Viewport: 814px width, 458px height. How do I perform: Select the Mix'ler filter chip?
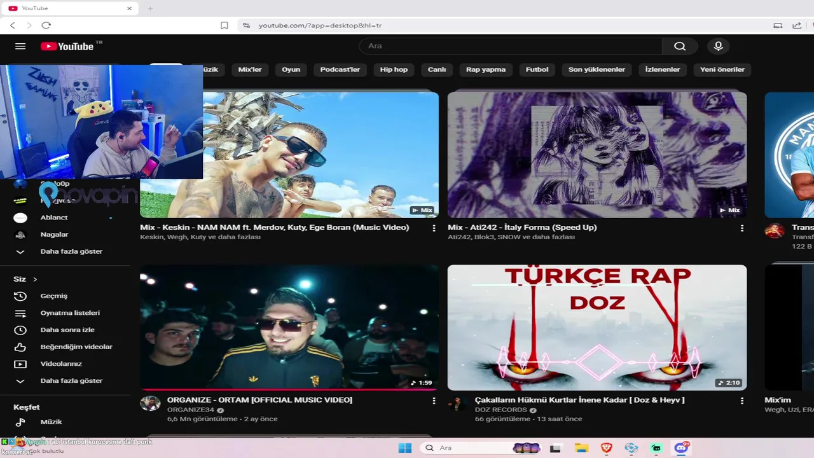[x=250, y=69]
